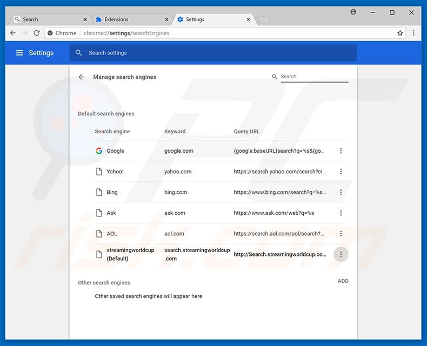
Task: Select the aol.com keyword
Action: (x=174, y=233)
